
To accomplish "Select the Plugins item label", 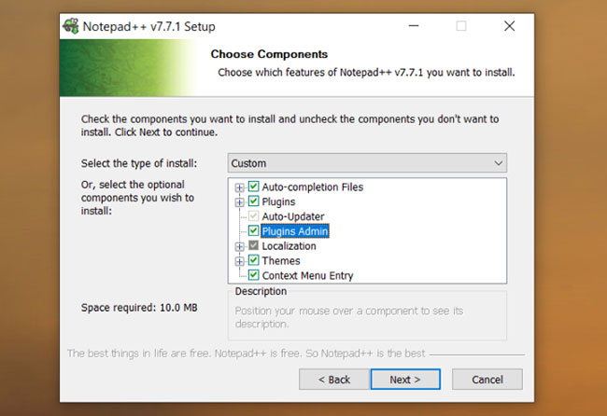I will pos(278,201).
